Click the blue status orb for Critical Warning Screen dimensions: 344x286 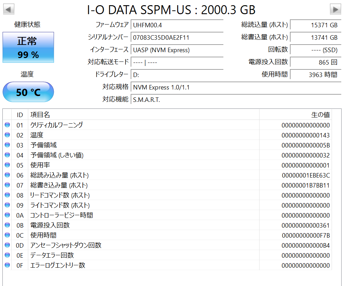pyautogui.click(x=7, y=125)
